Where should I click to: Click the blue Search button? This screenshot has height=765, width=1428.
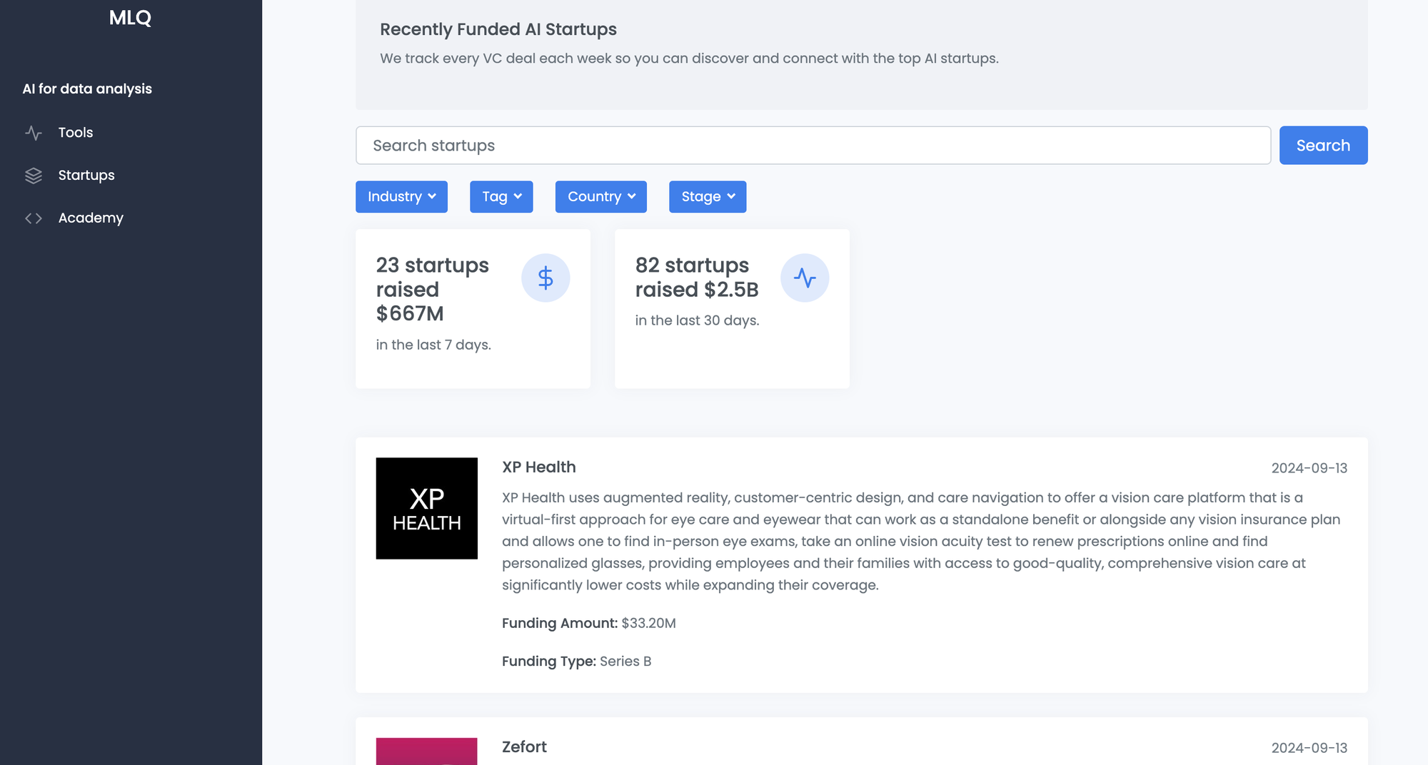coord(1323,146)
